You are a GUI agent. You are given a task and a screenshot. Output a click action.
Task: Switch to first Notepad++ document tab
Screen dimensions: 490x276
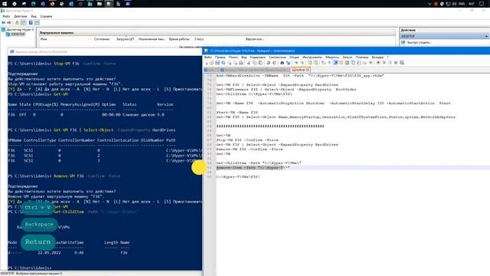pos(211,70)
